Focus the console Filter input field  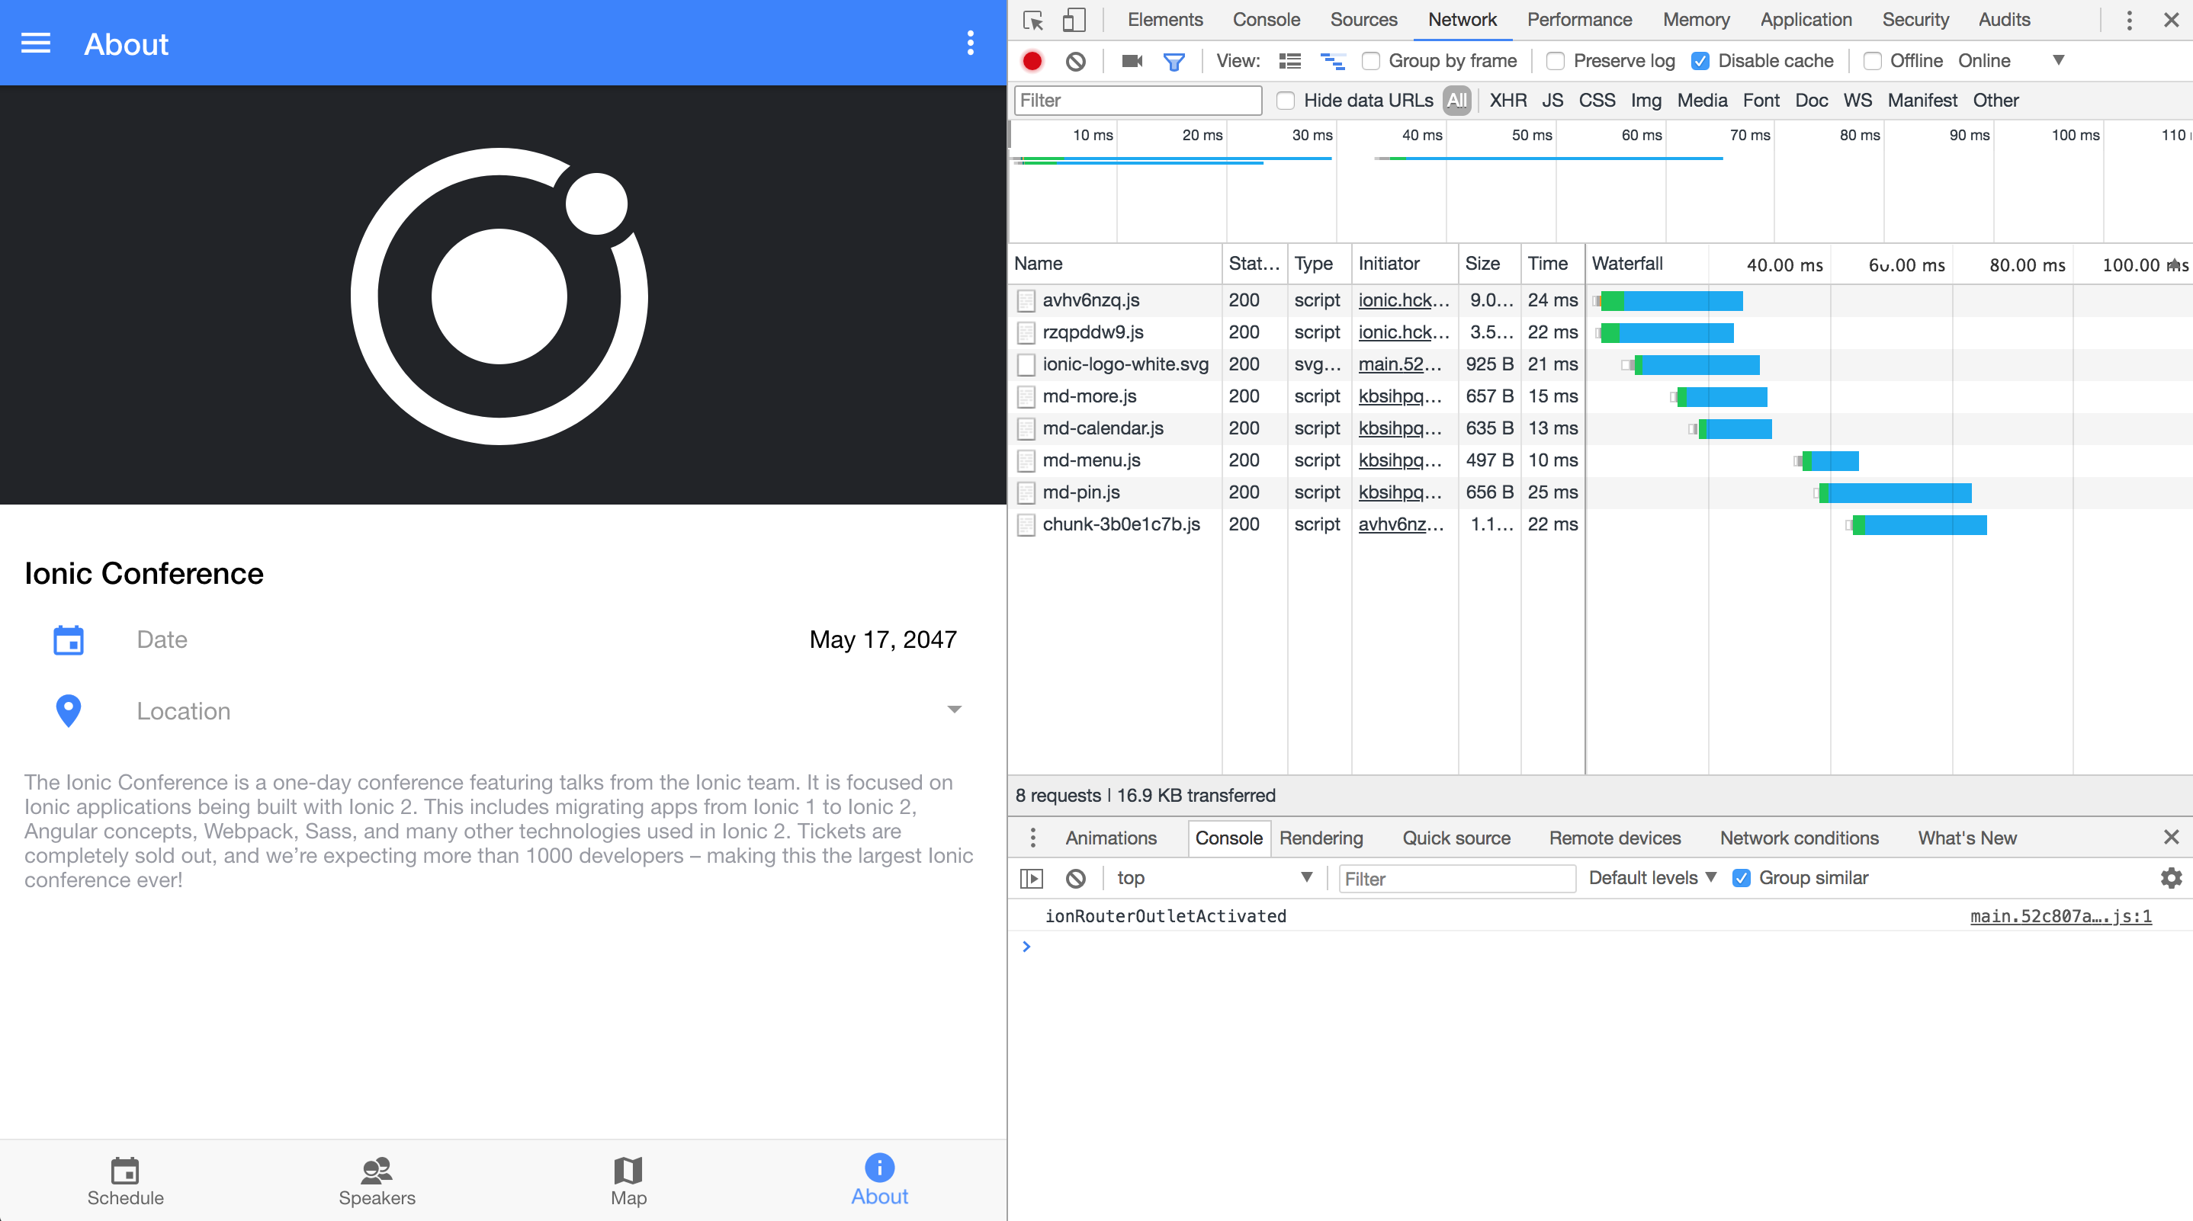[1456, 879]
